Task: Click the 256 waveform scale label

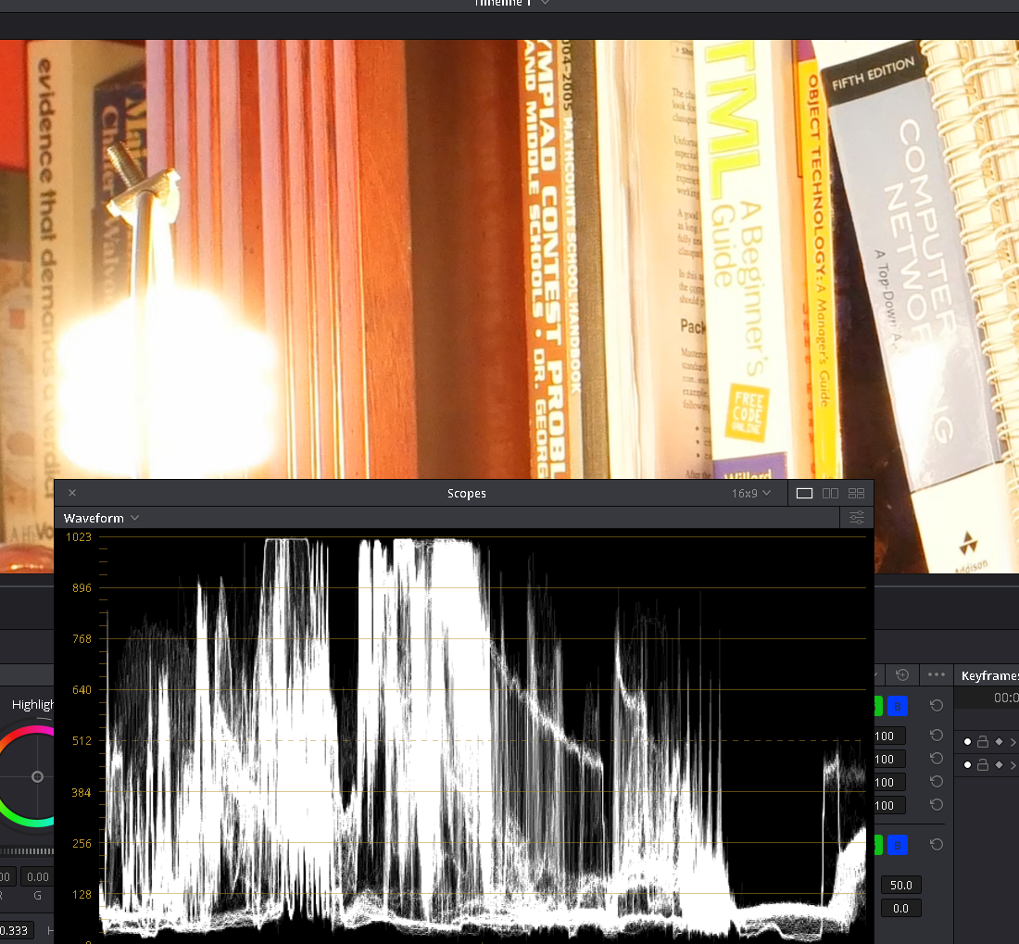Action: click(82, 843)
